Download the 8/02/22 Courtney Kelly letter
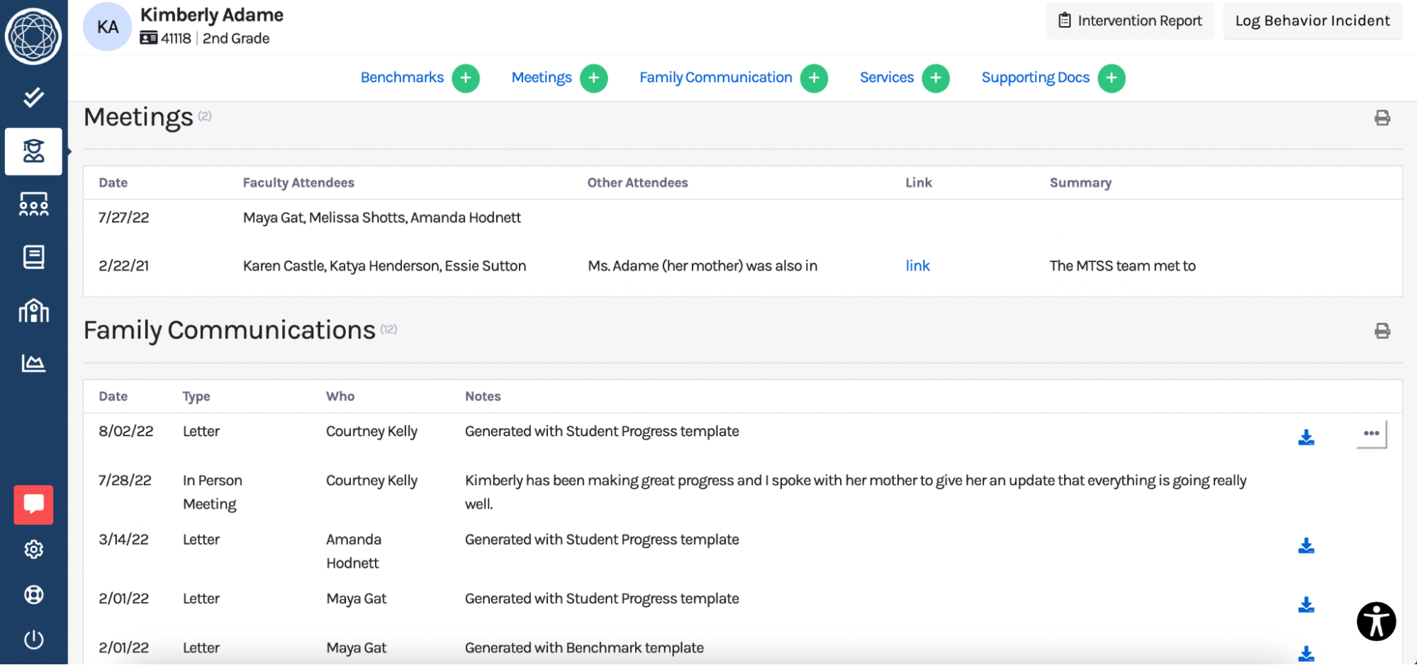The width and height of the screenshot is (1417, 665). [x=1306, y=438]
